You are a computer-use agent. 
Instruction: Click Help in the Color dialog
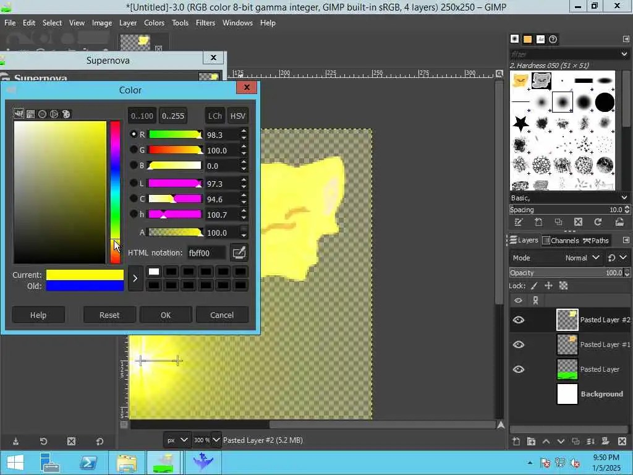38,315
